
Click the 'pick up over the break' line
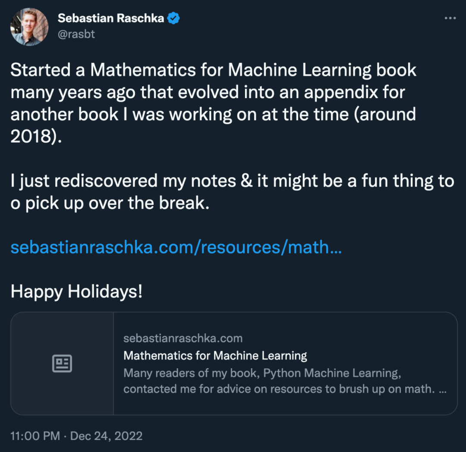click(110, 203)
